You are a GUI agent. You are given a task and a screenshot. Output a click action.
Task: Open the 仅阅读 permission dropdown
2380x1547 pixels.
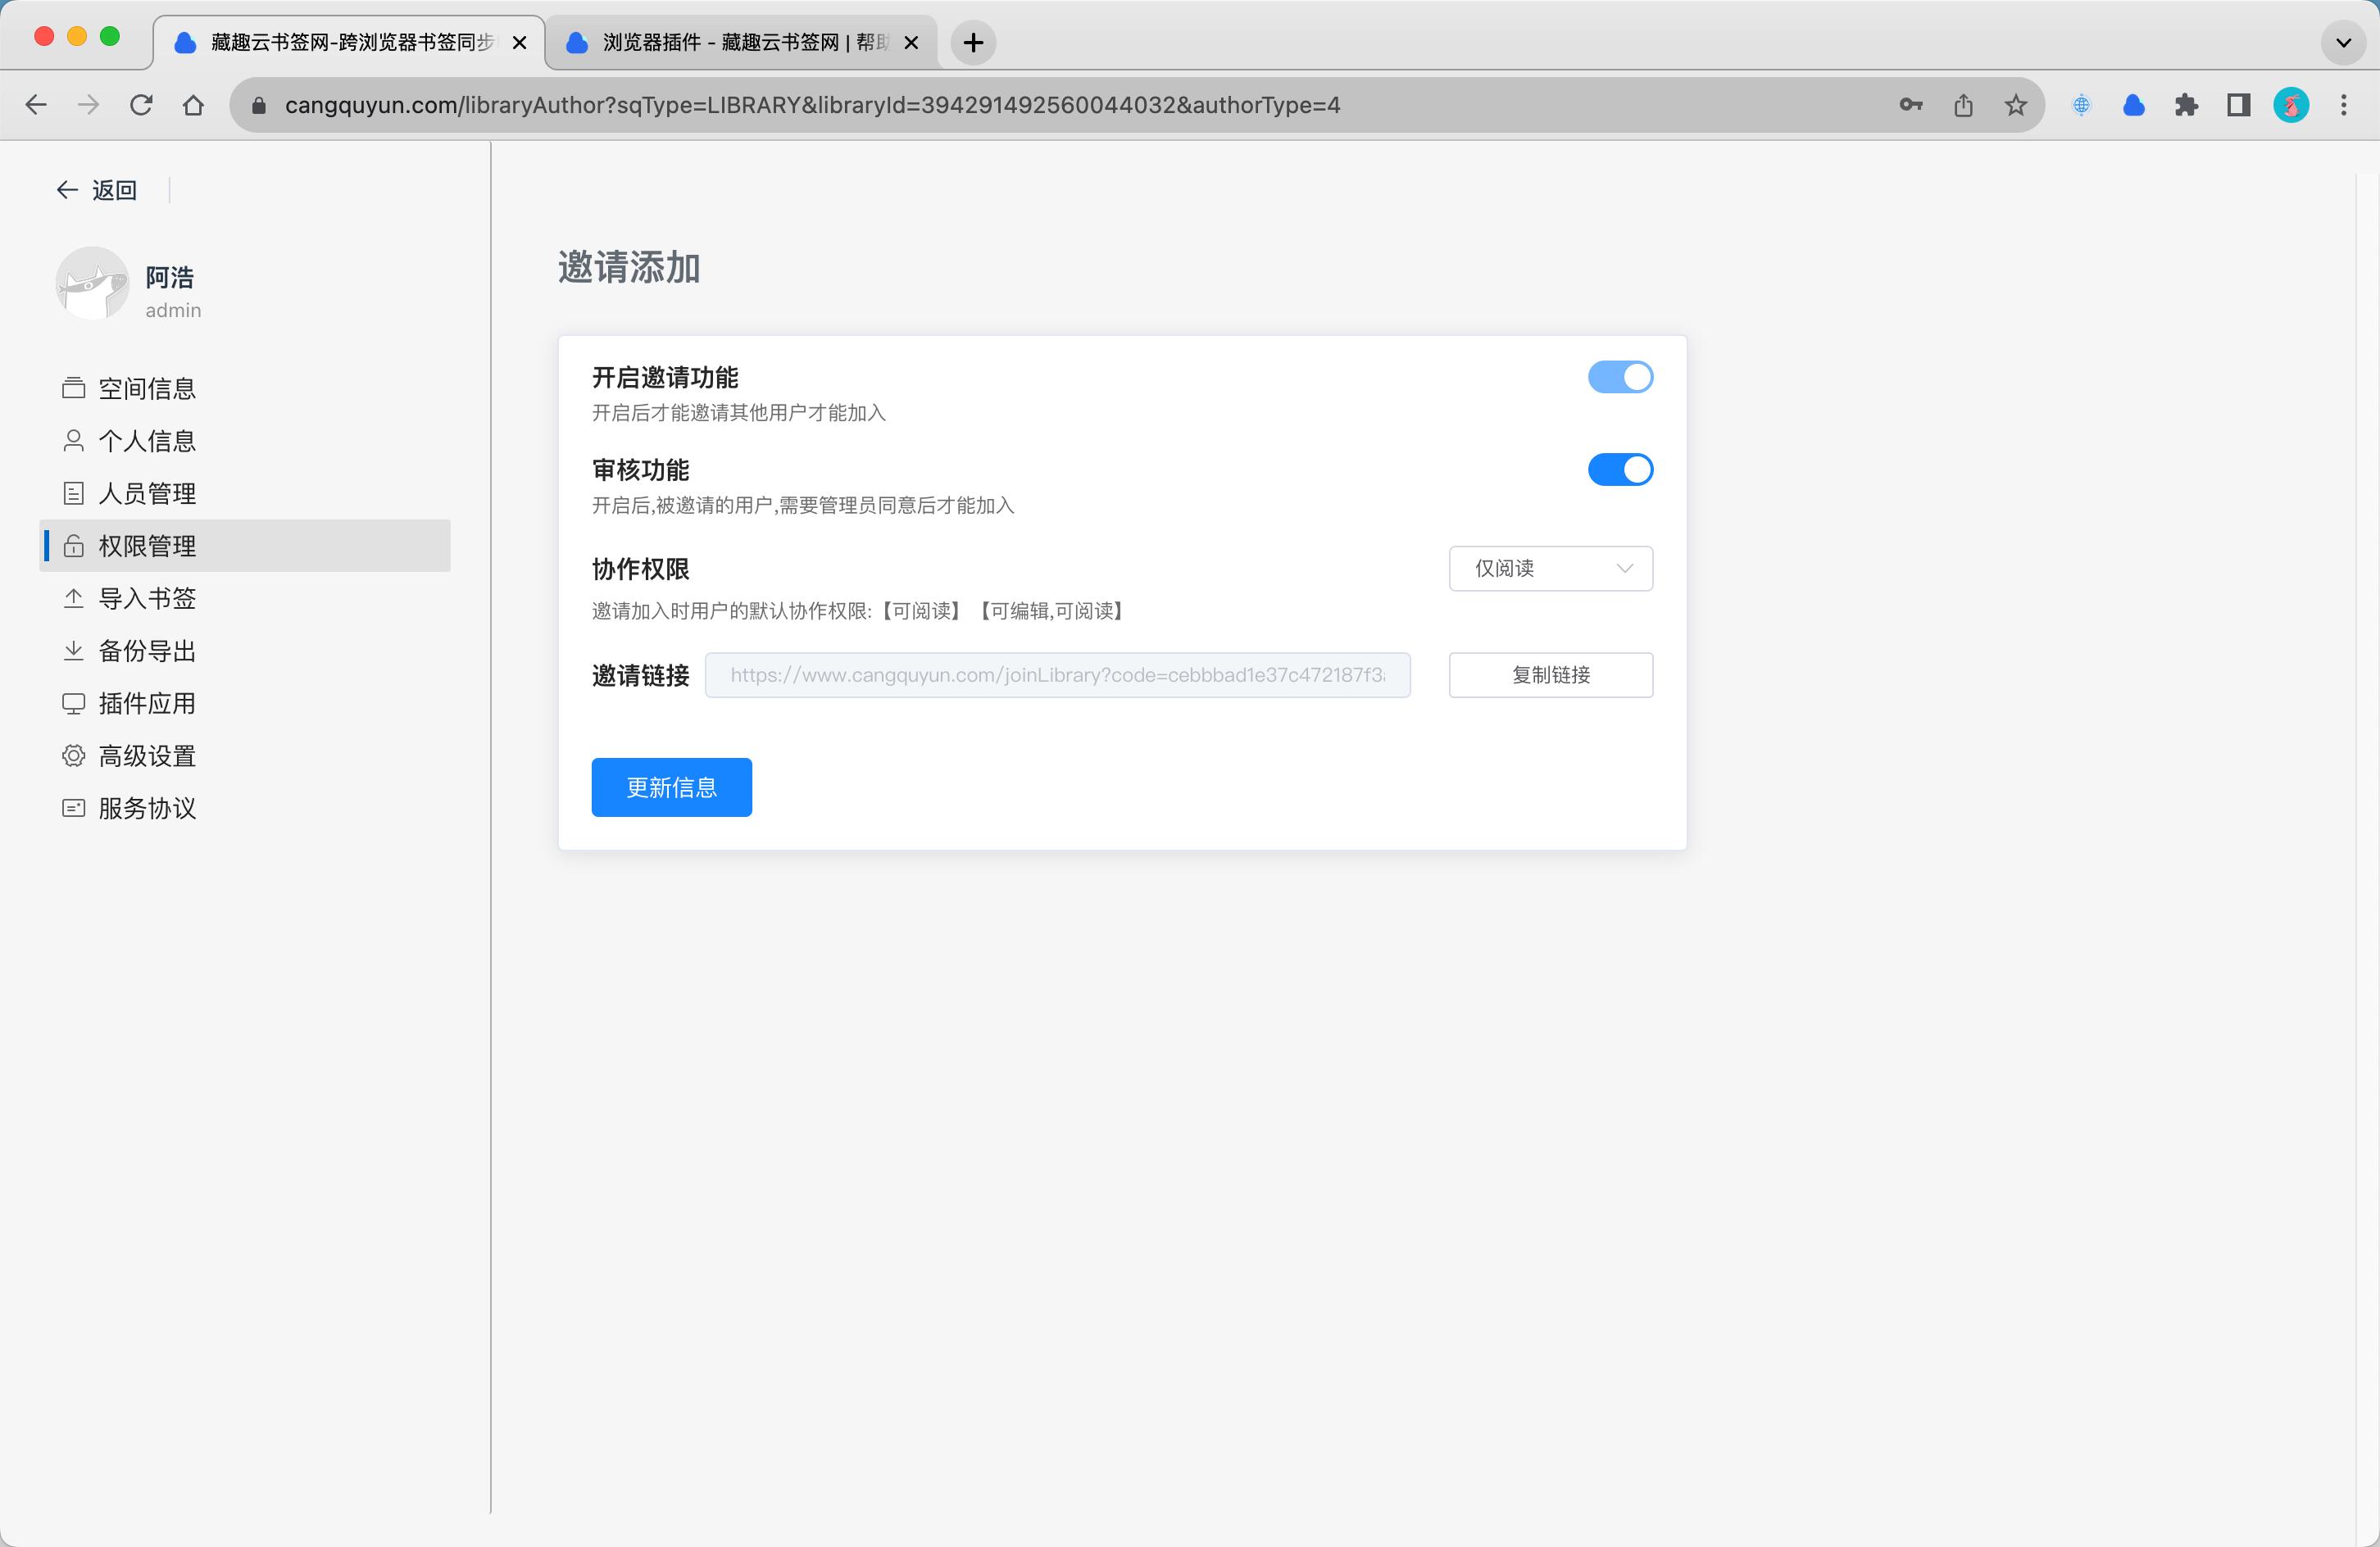pos(1550,568)
